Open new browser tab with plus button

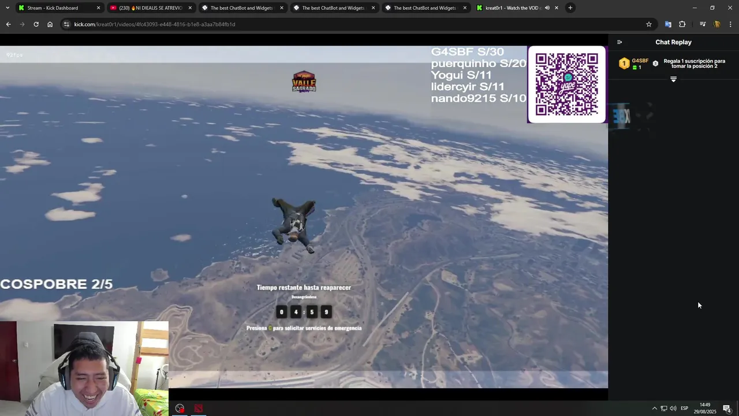coord(570,8)
